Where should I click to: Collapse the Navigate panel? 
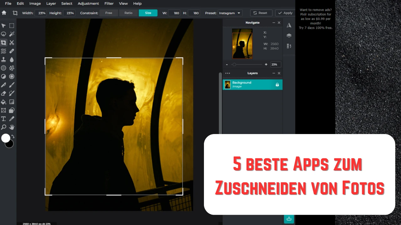tap(273, 22)
